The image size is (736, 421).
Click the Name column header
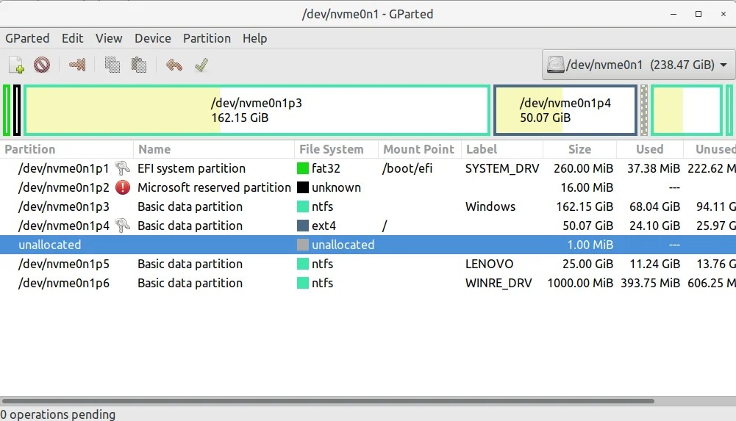214,149
